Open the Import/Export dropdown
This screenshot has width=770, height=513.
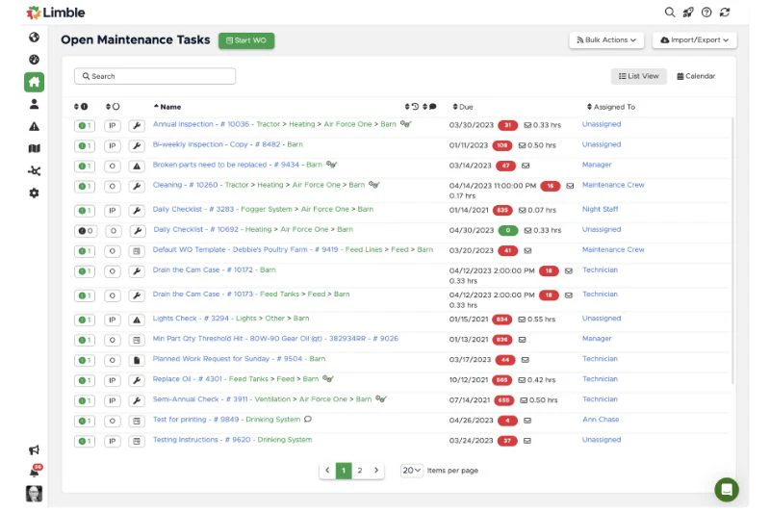pyautogui.click(x=694, y=39)
